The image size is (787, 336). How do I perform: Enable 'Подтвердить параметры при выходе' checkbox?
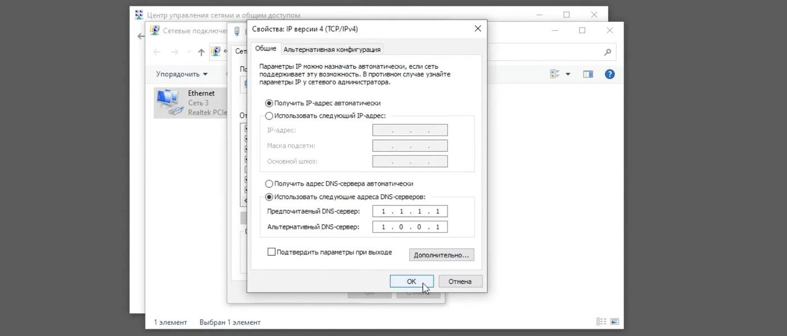(272, 252)
